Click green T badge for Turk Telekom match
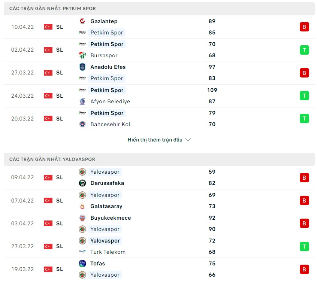The width and height of the screenshot is (317, 283). click(304, 246)
